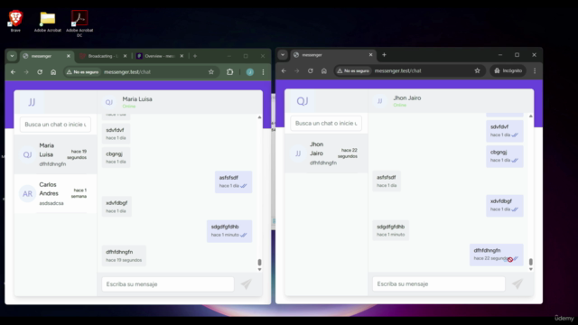Bookmark page with star in left browser
Screen dimensions: 578x325
tap(210, 72)
